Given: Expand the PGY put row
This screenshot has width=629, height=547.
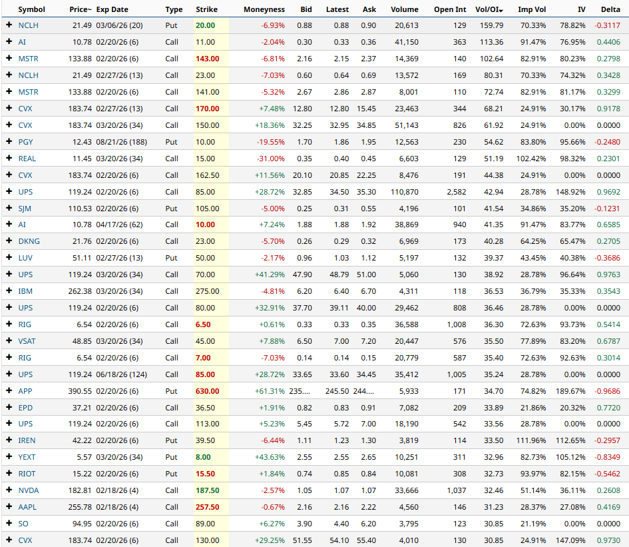Looking at the screenshot, I should pos(9,141).
